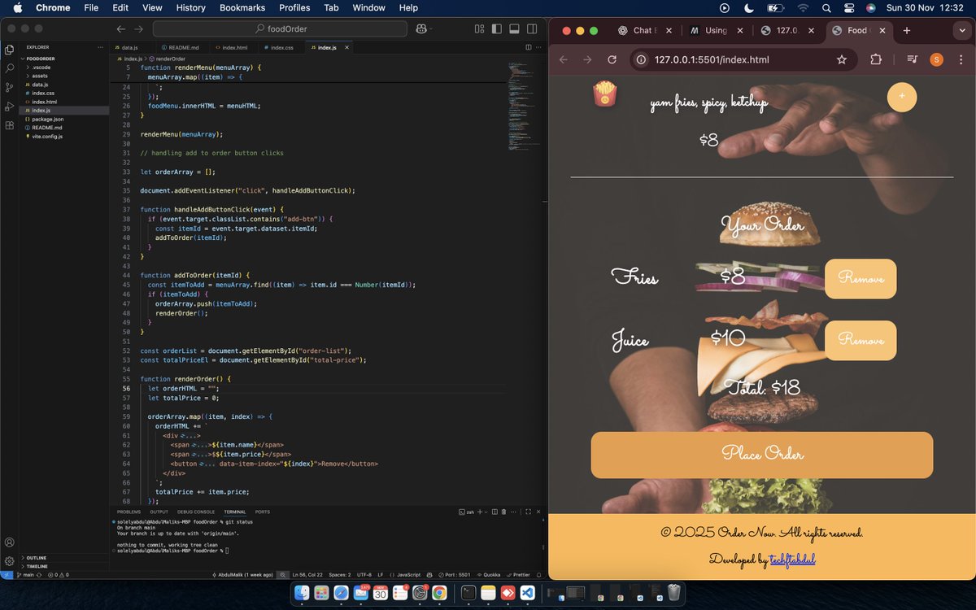Open the techftabdul developer link
976x610 pixels.
coord(791,560)
